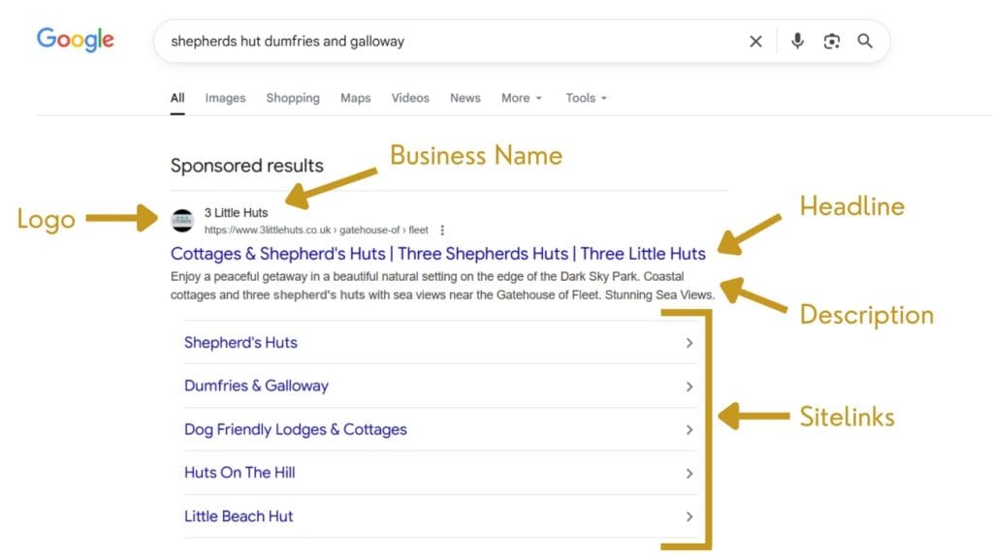Switch to the Maps tab
993x558 pixels.
coord(355,98)
